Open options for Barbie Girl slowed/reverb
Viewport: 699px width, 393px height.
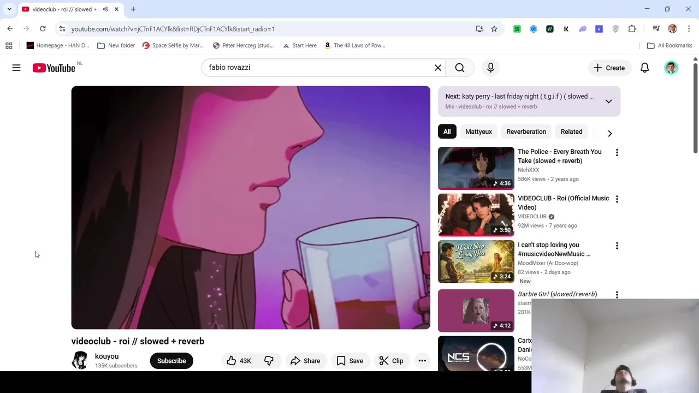[617, 294]
